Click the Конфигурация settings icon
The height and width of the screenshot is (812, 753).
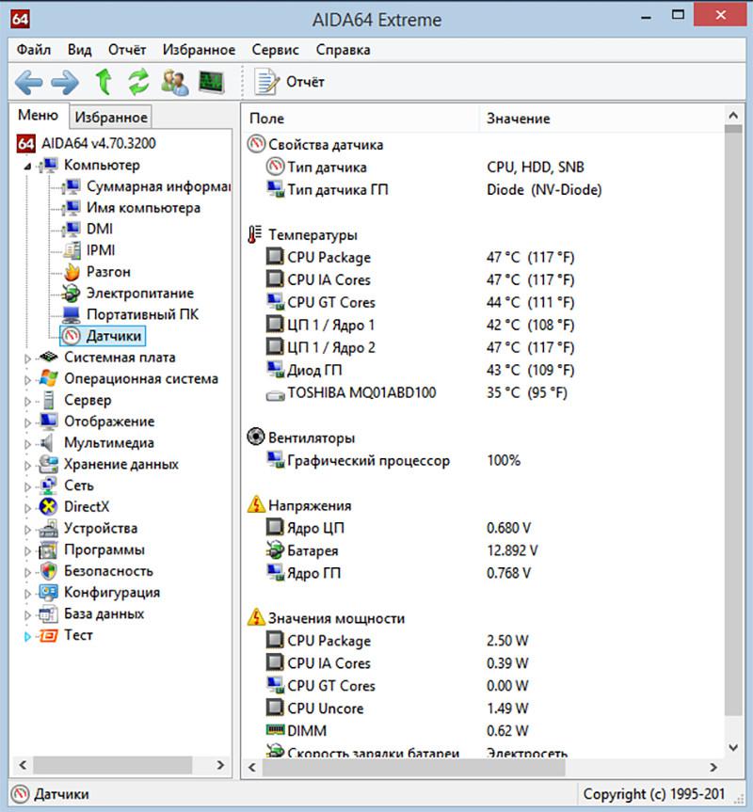pos(49,593)
